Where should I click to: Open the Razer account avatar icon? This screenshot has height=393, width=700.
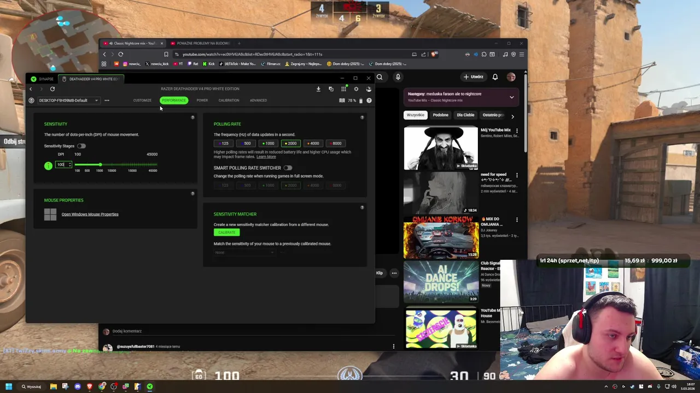coord(369,89)
